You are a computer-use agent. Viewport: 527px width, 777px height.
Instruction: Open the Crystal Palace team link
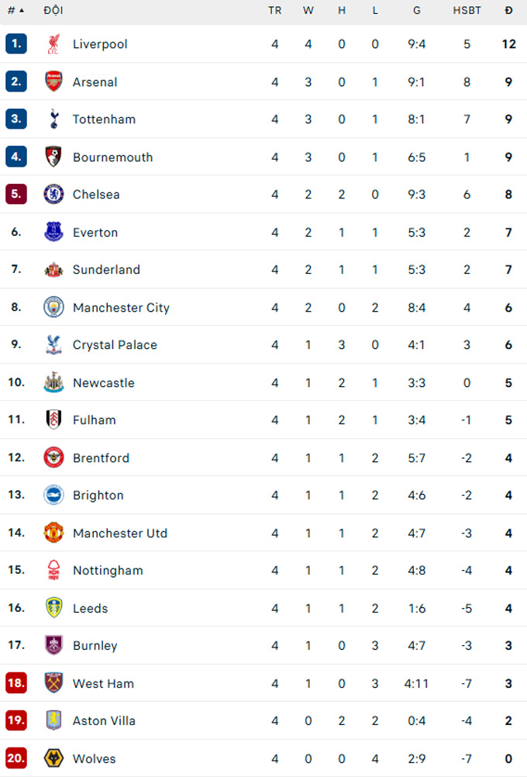coord(115,345)
